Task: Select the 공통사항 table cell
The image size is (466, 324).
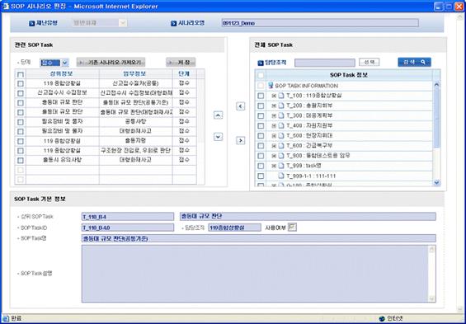Action: point(135,122)
